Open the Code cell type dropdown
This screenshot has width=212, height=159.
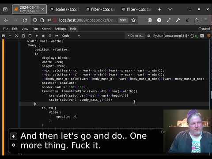[x=71, y=36]
